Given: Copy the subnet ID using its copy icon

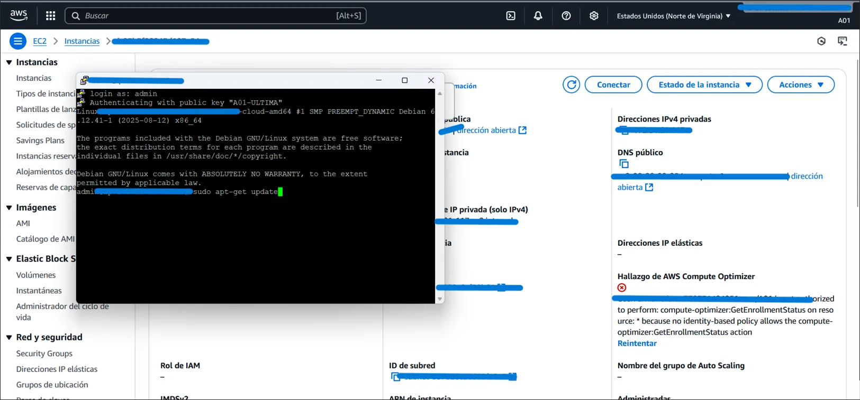Looking at the screenshot, I should (x=395, y=377).
